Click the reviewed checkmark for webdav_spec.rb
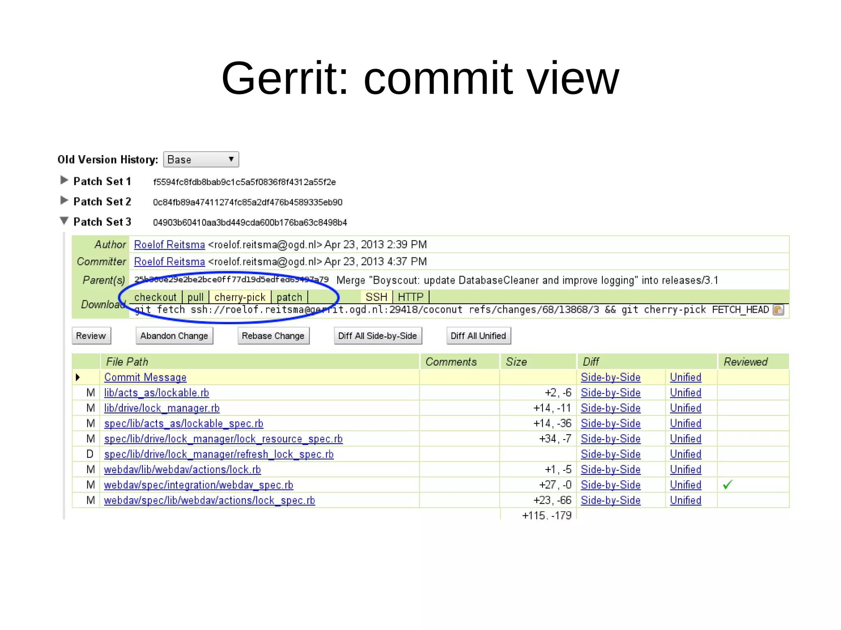The width and height of the screenshot is (841, 630). click(x=728, y=485)
